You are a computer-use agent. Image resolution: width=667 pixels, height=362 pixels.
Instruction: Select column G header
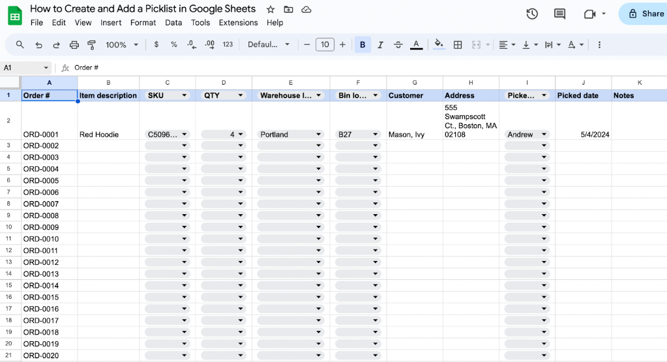pyautogui.click(x=415, y=83)
